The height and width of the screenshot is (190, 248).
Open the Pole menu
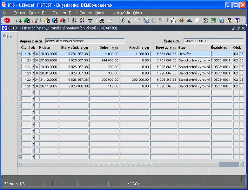pyautogui.click(x=73, y=13)
